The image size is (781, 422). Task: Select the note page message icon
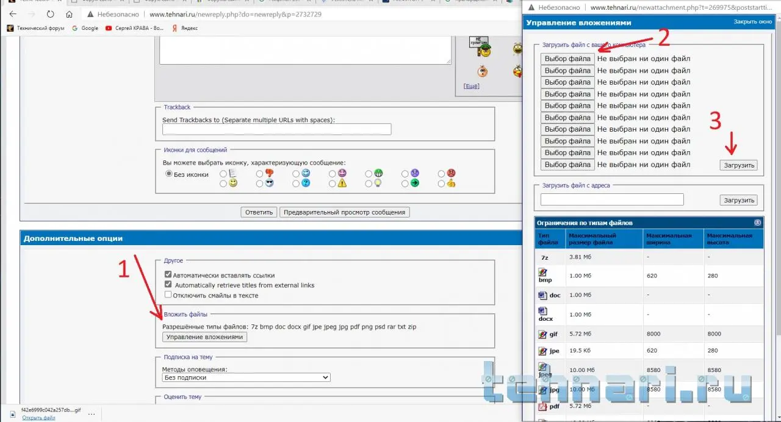pos(233,174)
